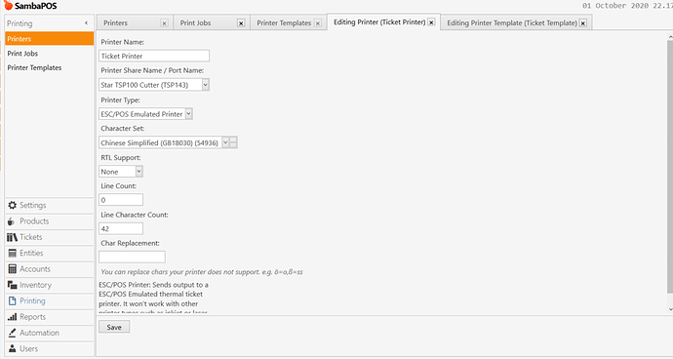Image resolution: width=673 pixels, height=359 pixels.
Task: Click the Line Count field
Action: pos(121,200)
